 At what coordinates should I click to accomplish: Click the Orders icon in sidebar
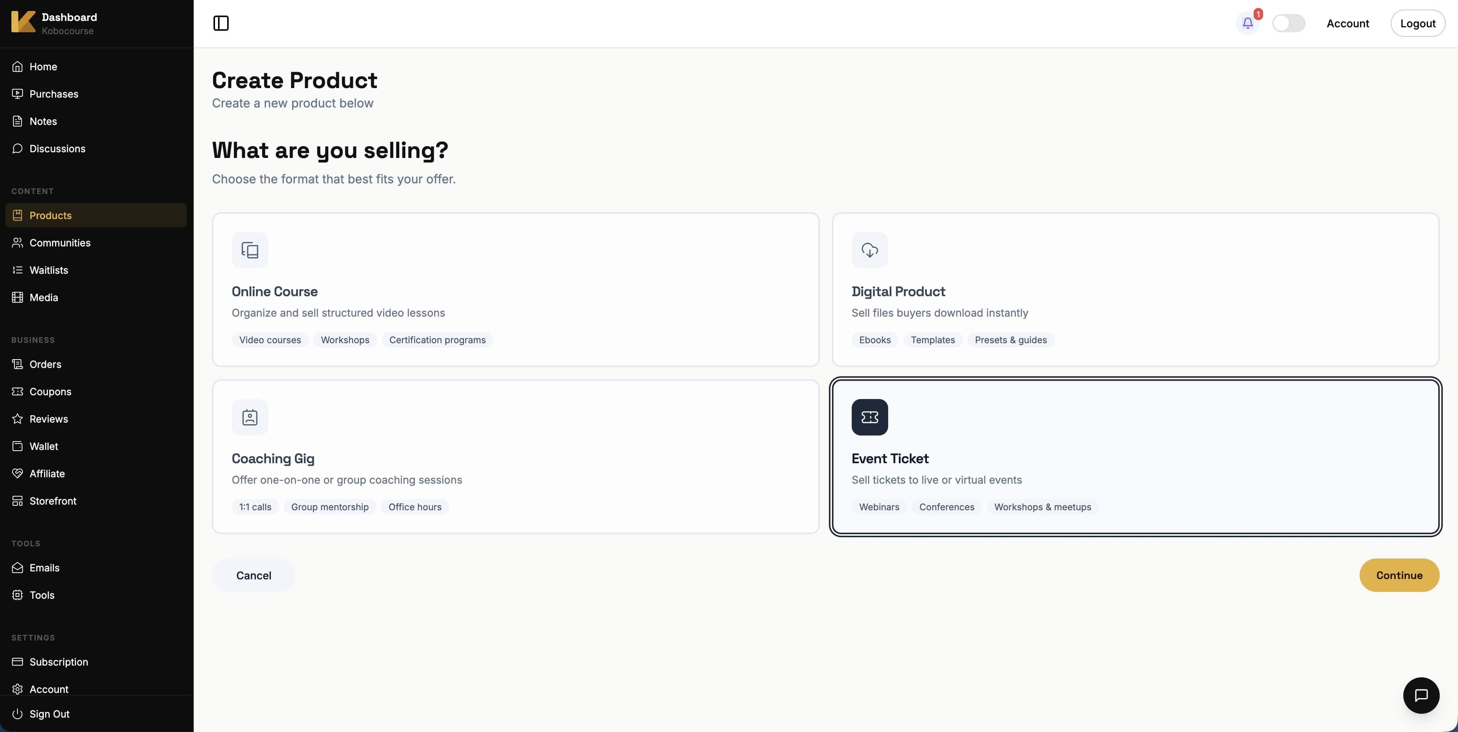(x=17, y=364)
